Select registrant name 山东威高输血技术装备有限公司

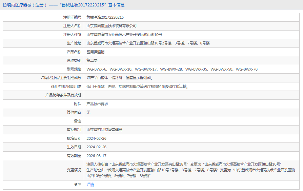pos(112,26)
